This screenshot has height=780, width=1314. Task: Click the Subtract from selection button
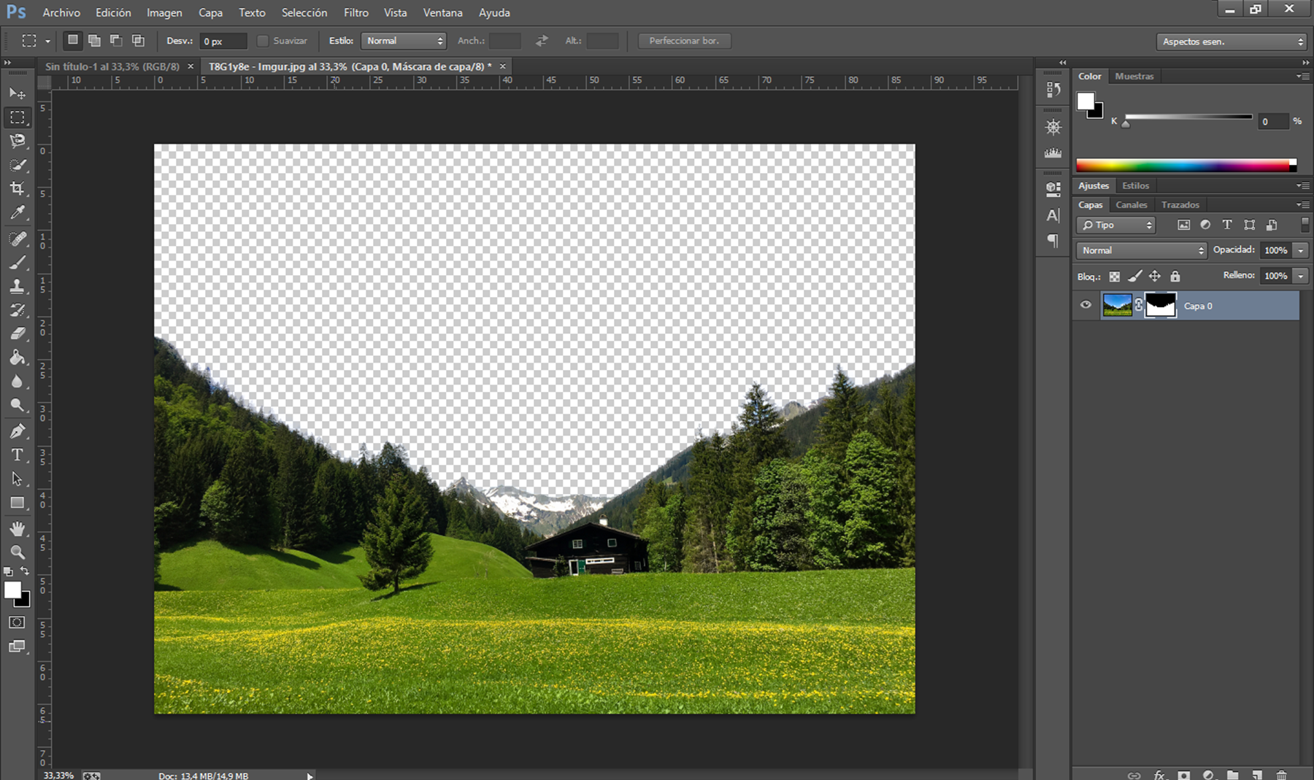tap(116, 41)
